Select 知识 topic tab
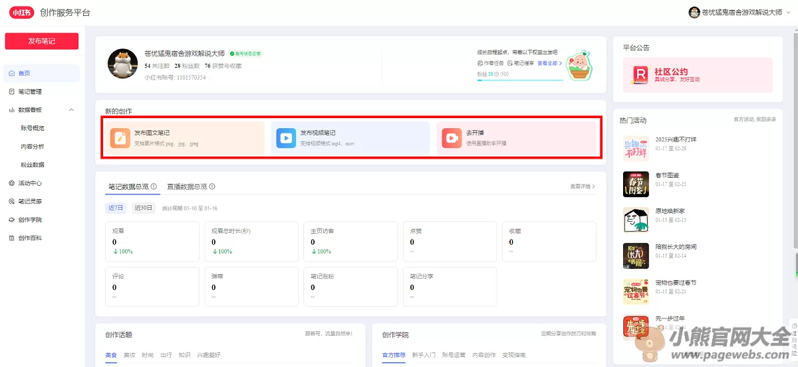This screenshot has width=798, height=367. click(x=184, y=355)
